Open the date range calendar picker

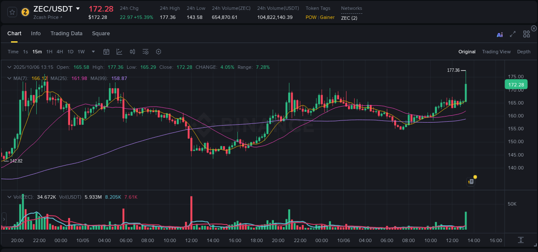pyautogui.click(x=106, y=52)
